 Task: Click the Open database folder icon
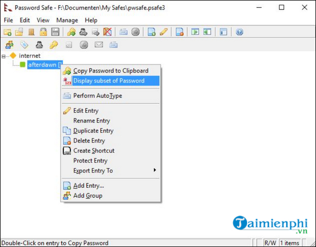19,32
